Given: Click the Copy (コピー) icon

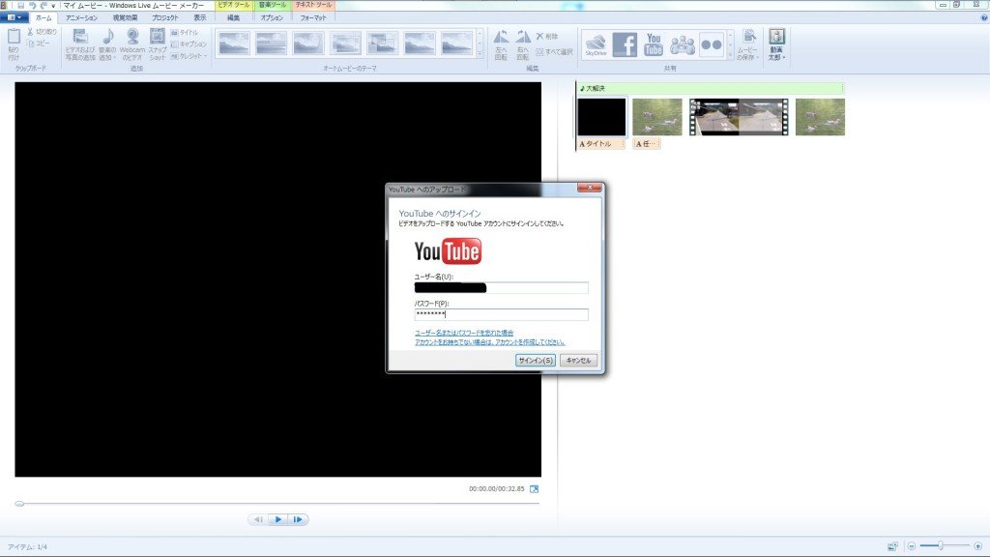Looking at the screenshot, I should [31, 43].
